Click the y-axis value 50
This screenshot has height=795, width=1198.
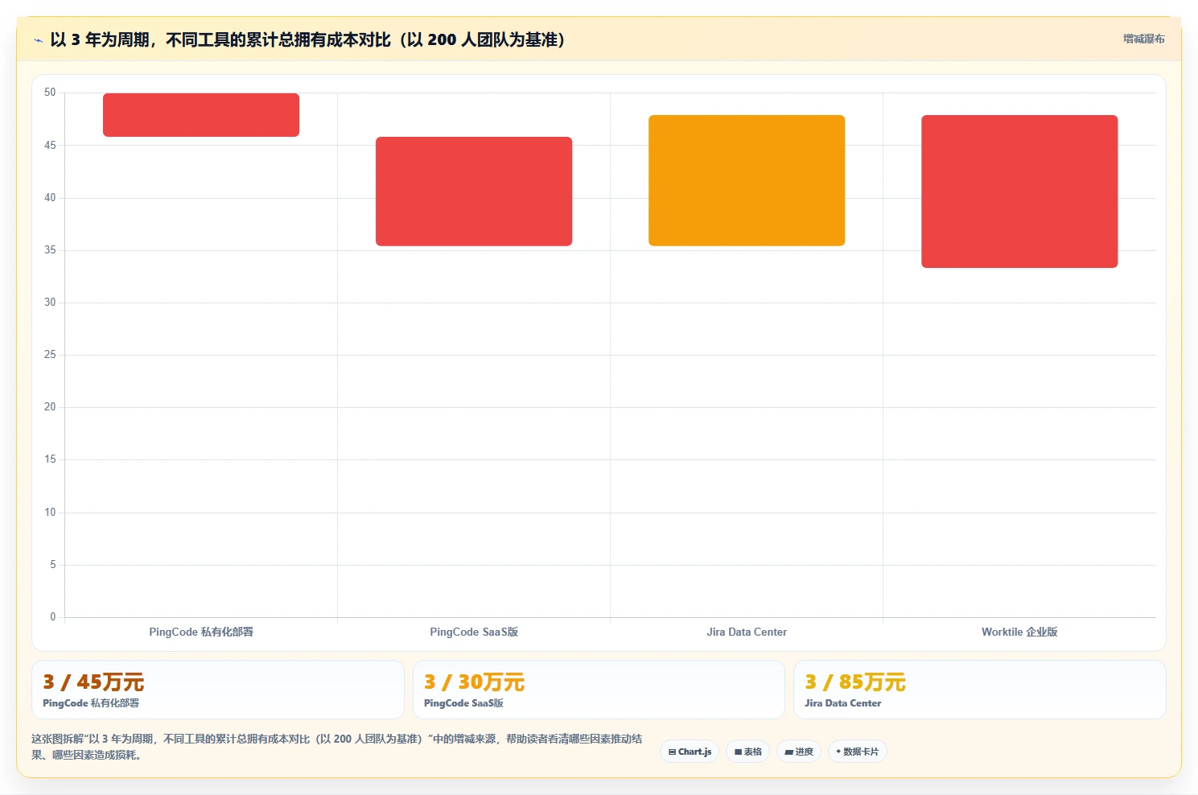click(x=50, y=93)
